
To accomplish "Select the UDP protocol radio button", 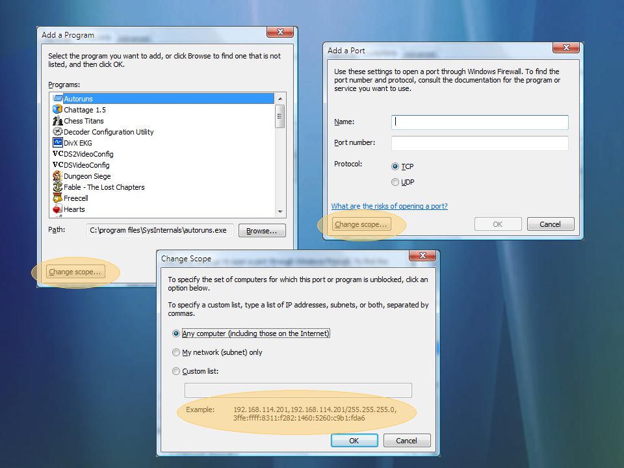I will 395,182.
